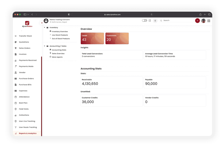The height and width of the screenshot is (148, 224).
Task: Click Average Lead Conversion Time card
Action: [x=175, y=55]
